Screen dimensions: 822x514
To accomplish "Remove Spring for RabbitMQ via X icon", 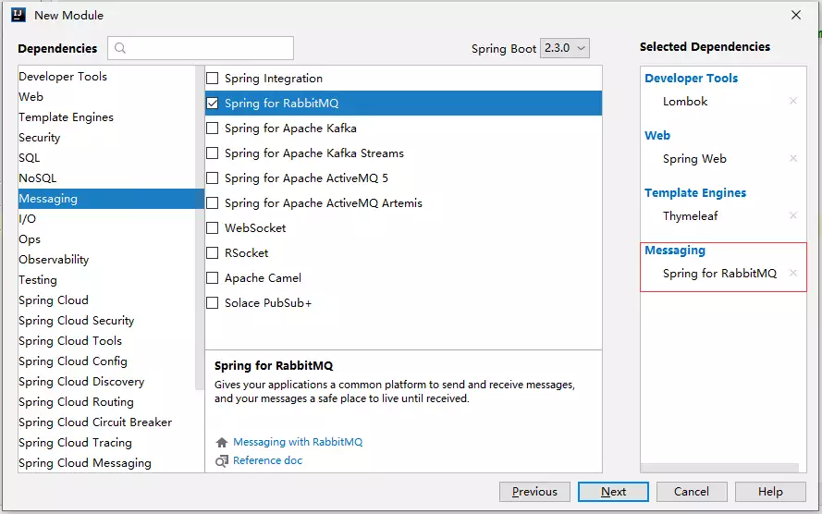I will point(793,273).
